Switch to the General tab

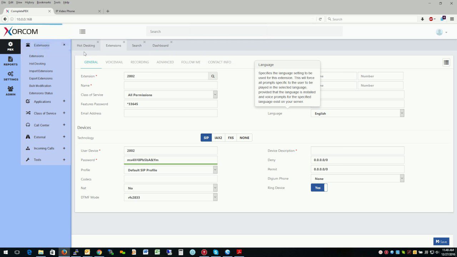coord(91,62)
